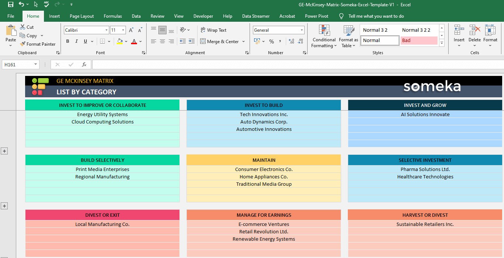504x258 pixels.
Task: Open Conditional Formatting options
Action: [x=324, y=36]
